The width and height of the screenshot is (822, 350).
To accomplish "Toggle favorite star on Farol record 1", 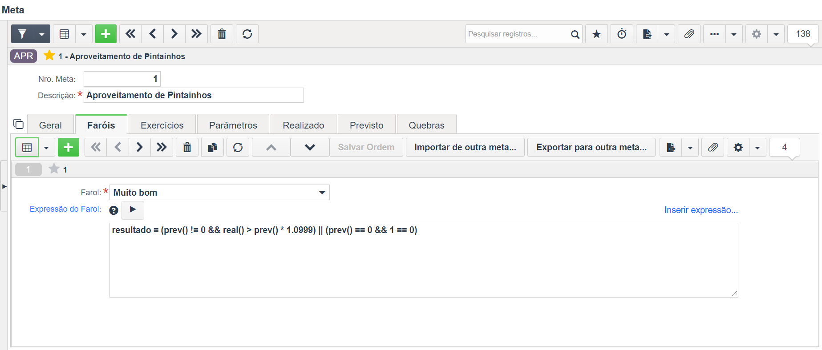I will [x=54, y=169].
